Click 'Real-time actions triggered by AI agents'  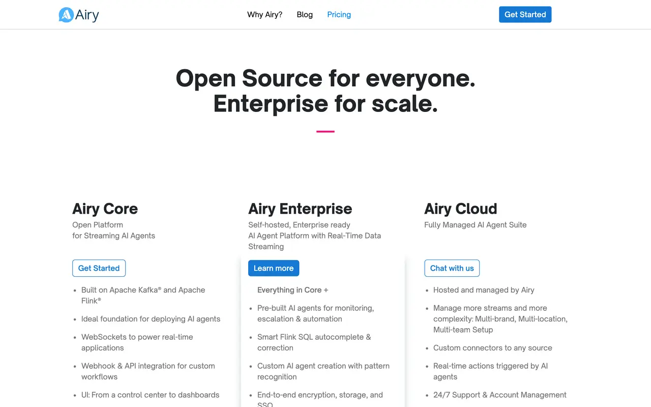pos(490,371)
